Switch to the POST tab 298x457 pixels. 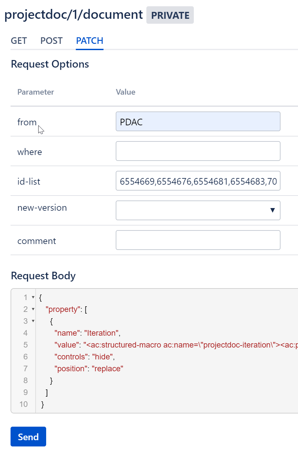click(51, 41)
